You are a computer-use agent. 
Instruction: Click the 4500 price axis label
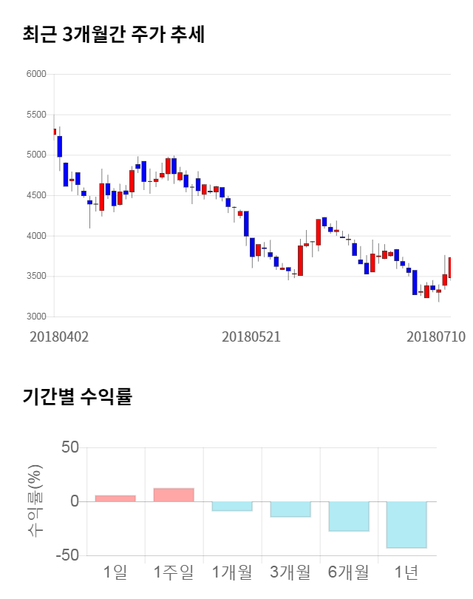tap(37, 196)
